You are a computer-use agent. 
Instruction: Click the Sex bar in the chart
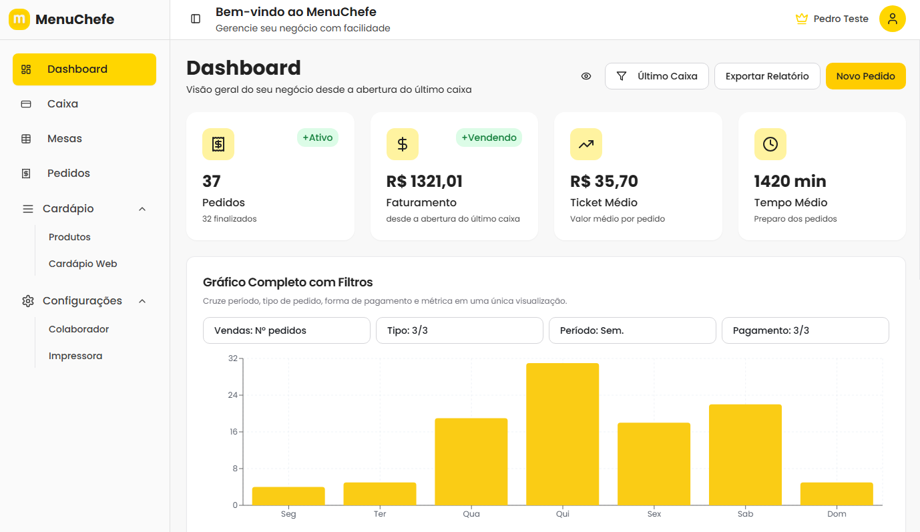(654, 464)
